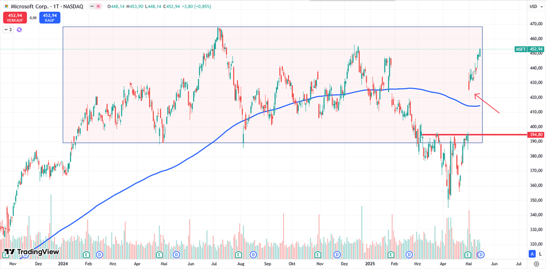Click the 2024 label on the time axis
The width and height of the screenshot is (546, 269).
click(62, 264)
